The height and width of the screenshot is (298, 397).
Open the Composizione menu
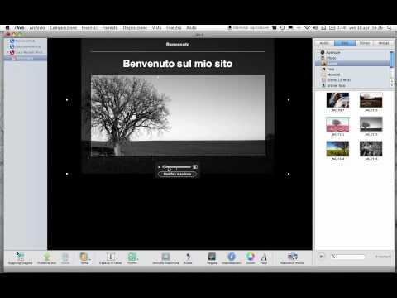[x=64, y=28]
